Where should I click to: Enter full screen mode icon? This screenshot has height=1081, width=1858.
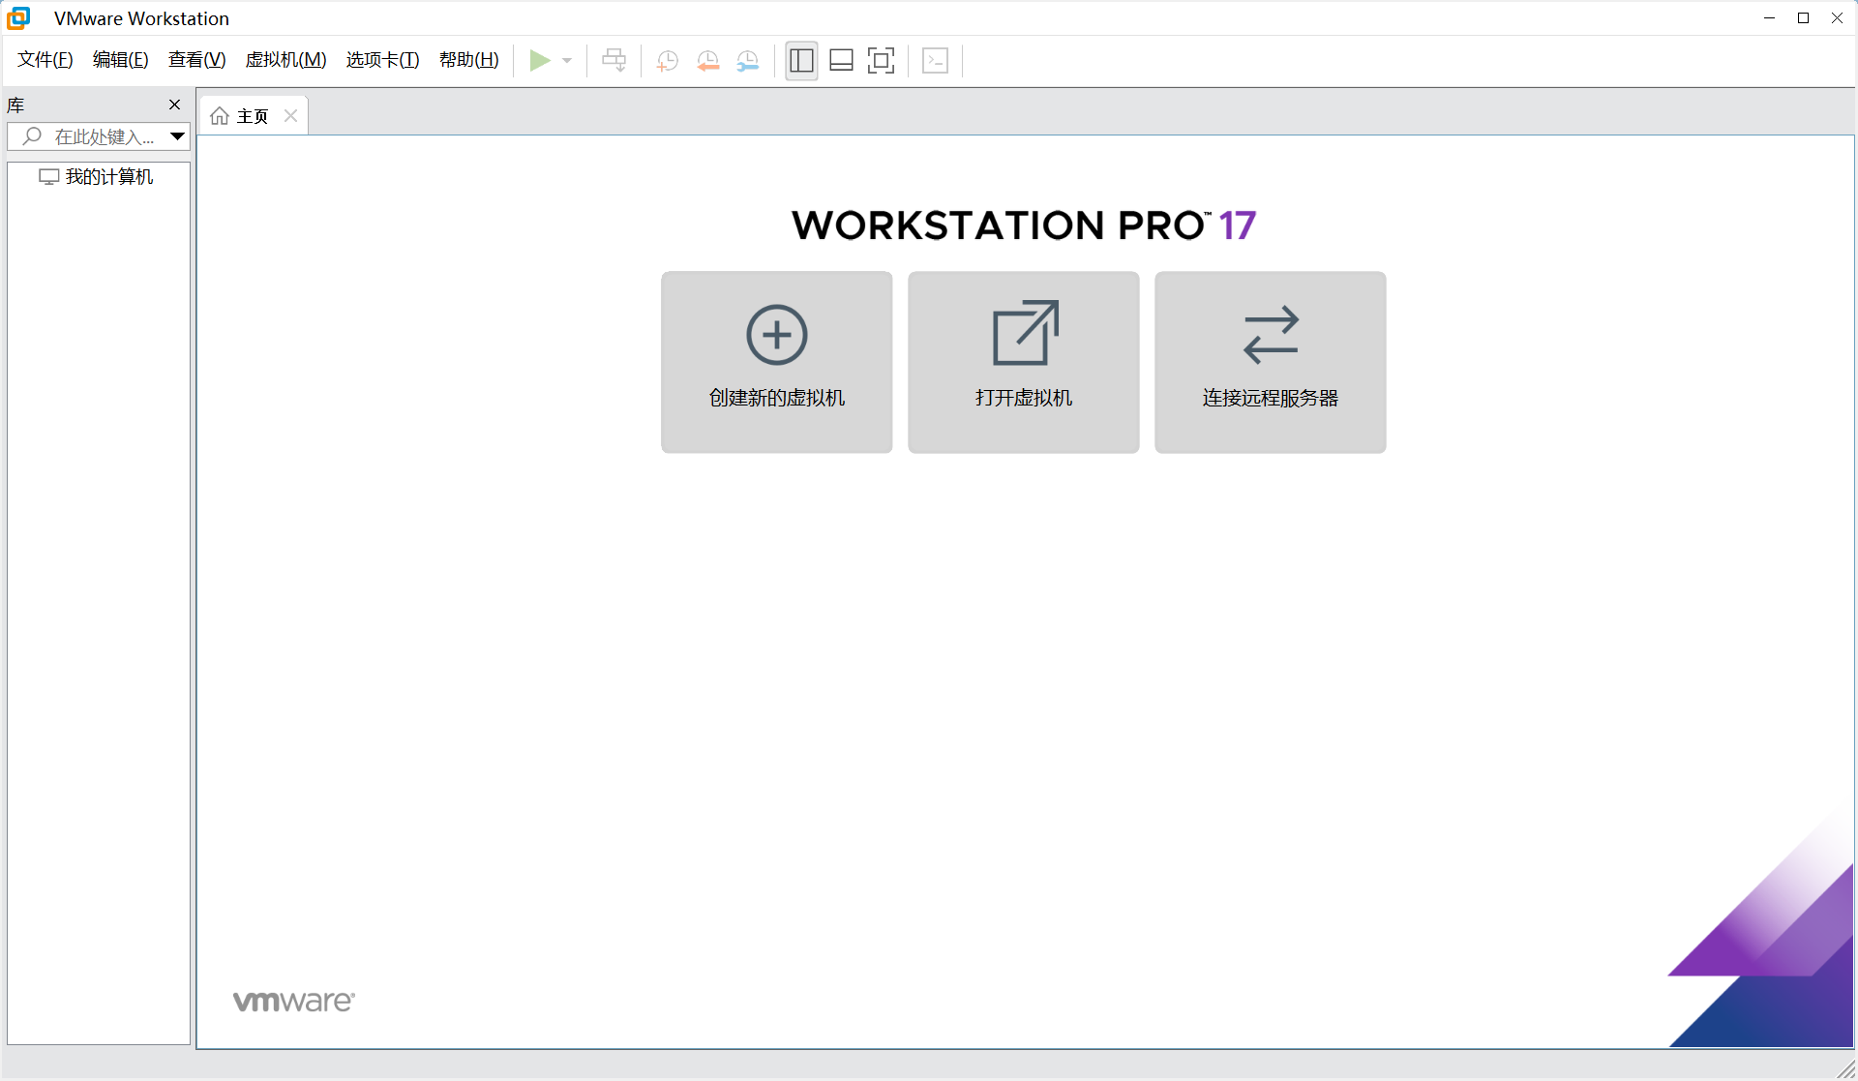point(881,61)
